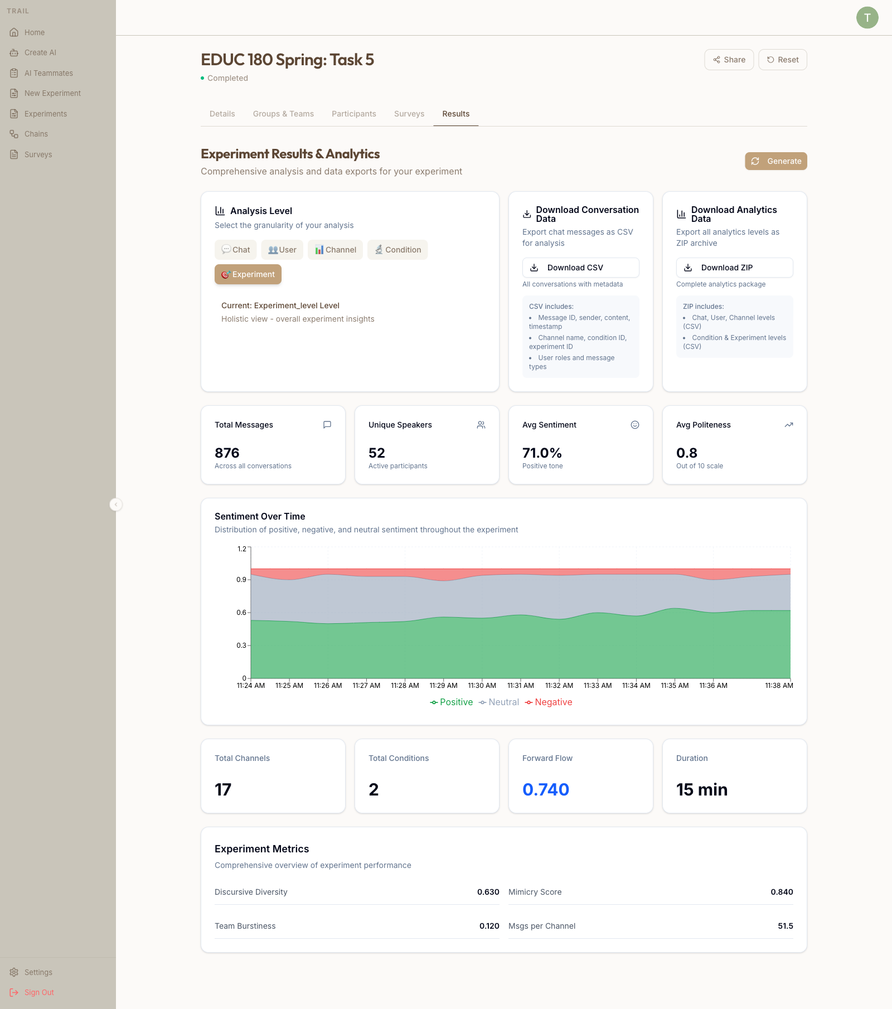Image resolution: width=892 pixels, height=1009 pixels.
Task: Click the Total Channels value 17
Action: click(223, 789)
